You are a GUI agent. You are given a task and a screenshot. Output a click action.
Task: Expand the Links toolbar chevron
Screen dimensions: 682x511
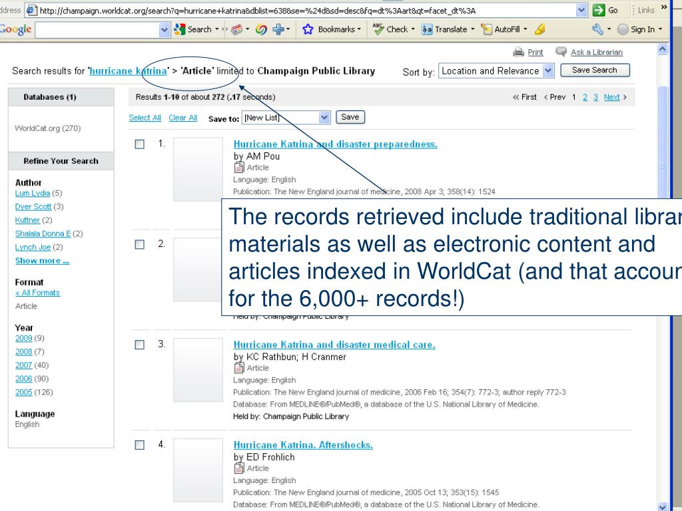[664, 7]
